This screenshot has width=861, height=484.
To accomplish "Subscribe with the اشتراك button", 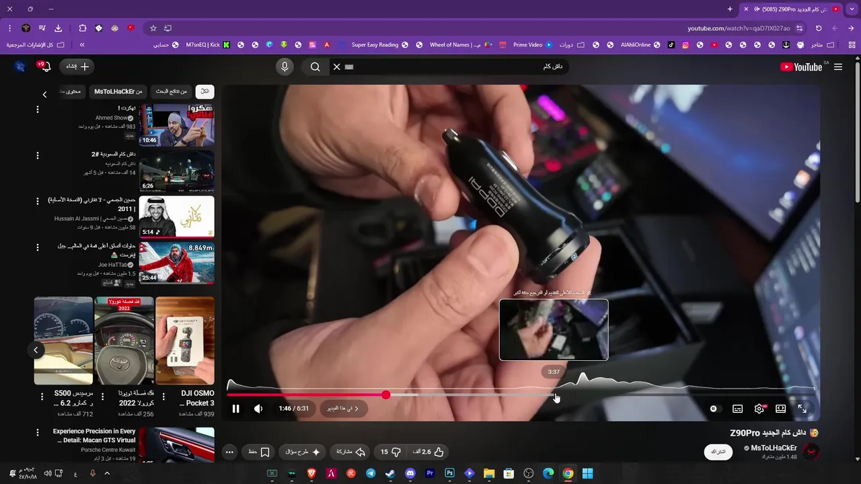I will point(718,452).
